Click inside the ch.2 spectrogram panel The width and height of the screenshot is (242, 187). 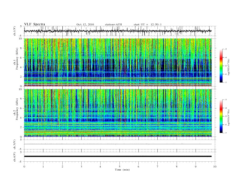point(118,113)
